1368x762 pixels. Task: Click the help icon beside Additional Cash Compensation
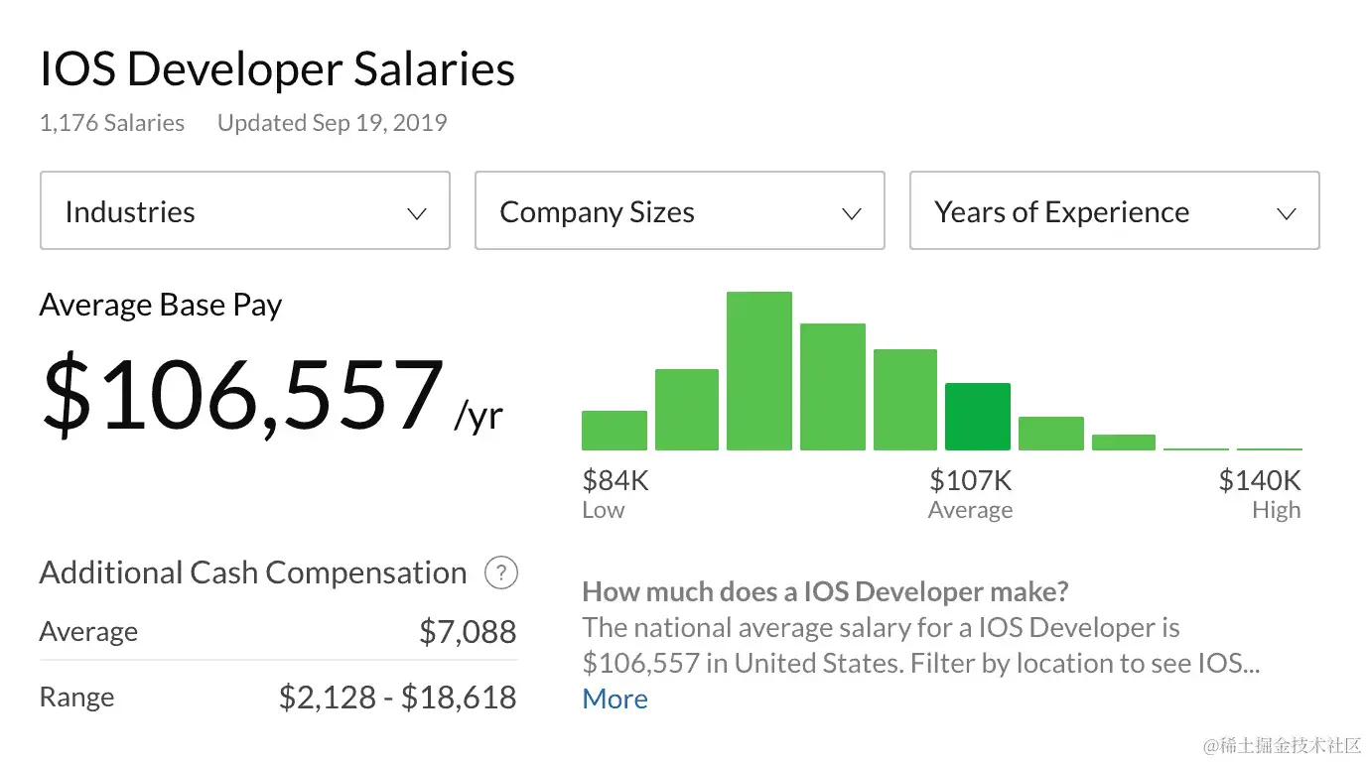[501, 572]
